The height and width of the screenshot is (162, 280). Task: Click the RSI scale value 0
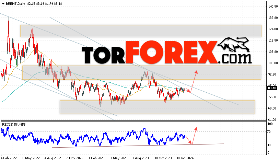click(x=268, y=153)
